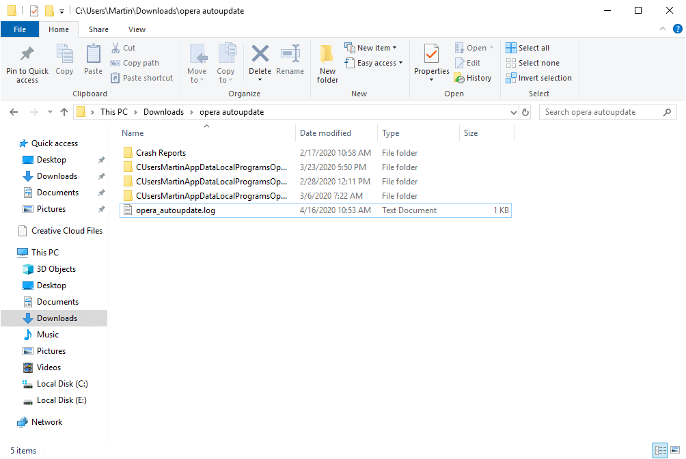This screenshot has width=686, height=459.
Task: Go back using the back arrow
Action: pos(14,112)
